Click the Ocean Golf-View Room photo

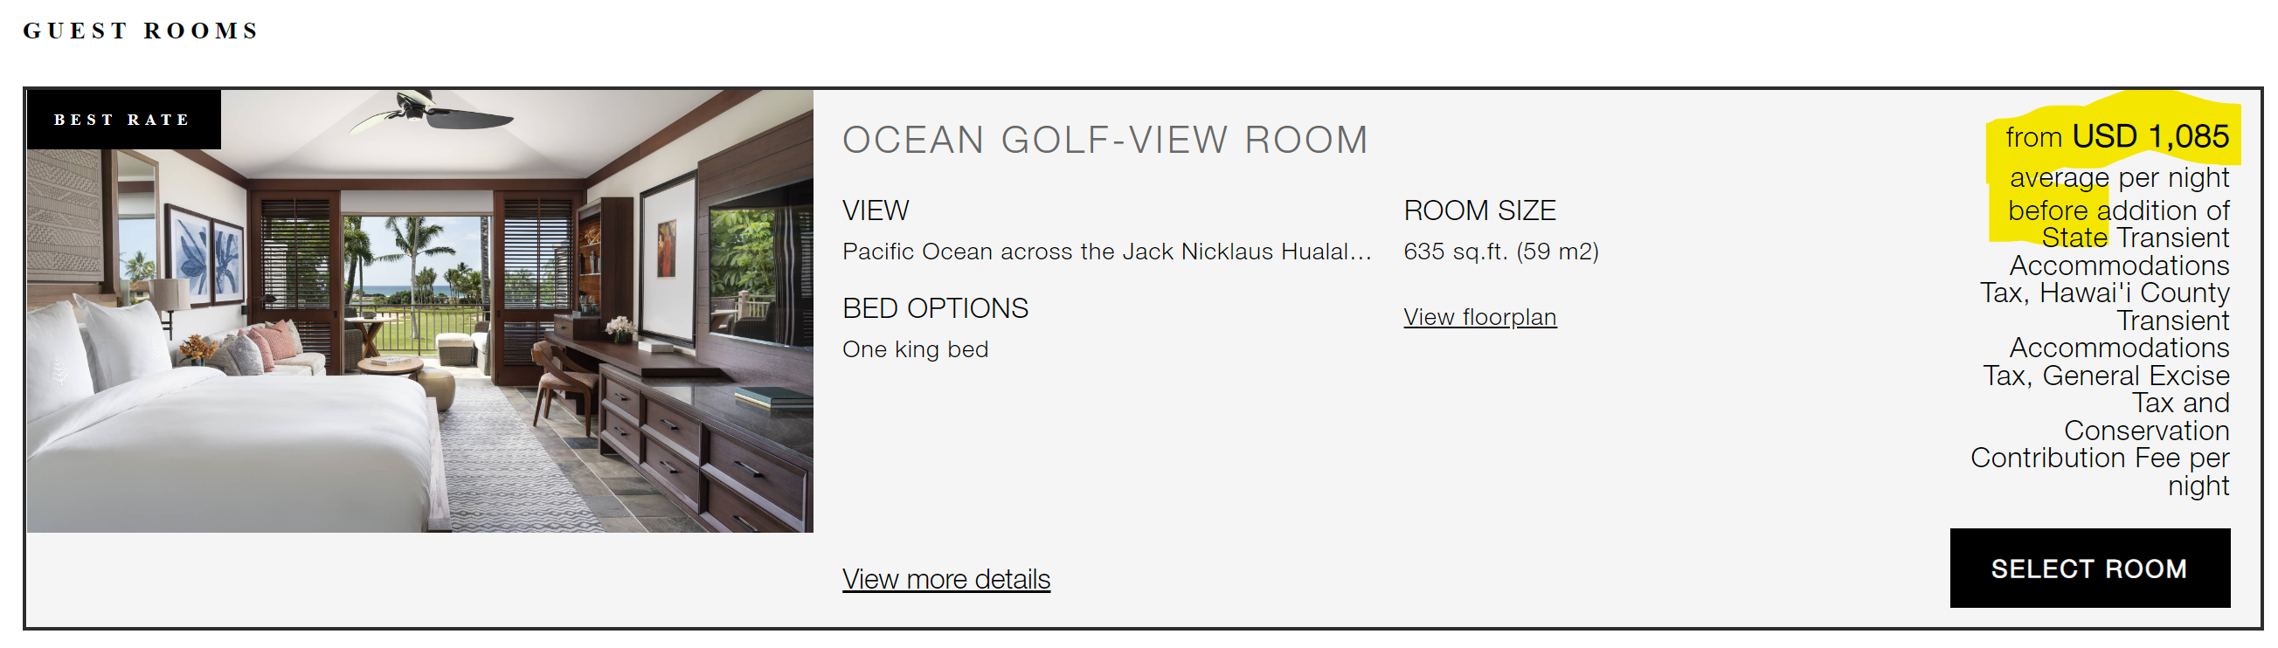point(420,310)
